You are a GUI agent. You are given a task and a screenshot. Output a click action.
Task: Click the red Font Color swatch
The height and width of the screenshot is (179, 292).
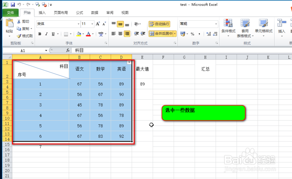pyautogui.click(x=89, y=36)
